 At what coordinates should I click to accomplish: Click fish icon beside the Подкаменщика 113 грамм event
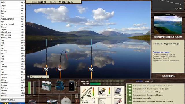(x=129, y=89)
